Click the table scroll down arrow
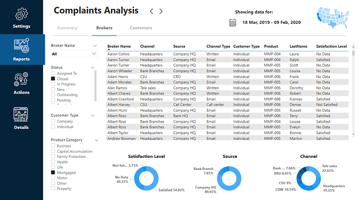 click(353, 134)
